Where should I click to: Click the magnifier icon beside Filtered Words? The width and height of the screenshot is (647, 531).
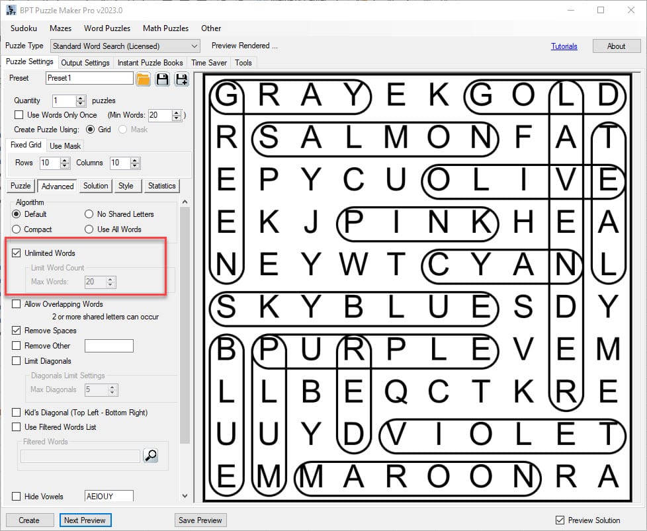(x=150, y=456)
